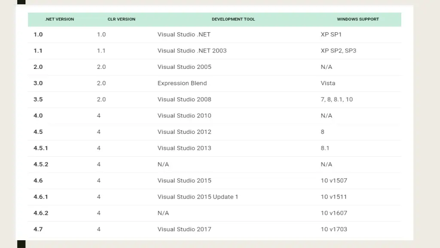The width and height of the screenshot is (440, 248).
Task: Select .NET version cell 4.5
Action: pos(38,132)
